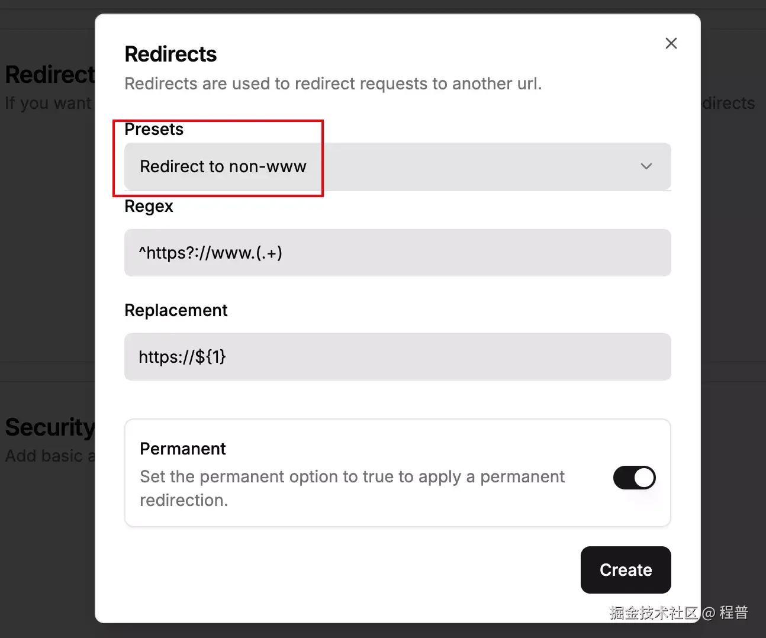Click the Permanent settings card
The width and height of the screenshot is (766, 638).
[397, 473]
